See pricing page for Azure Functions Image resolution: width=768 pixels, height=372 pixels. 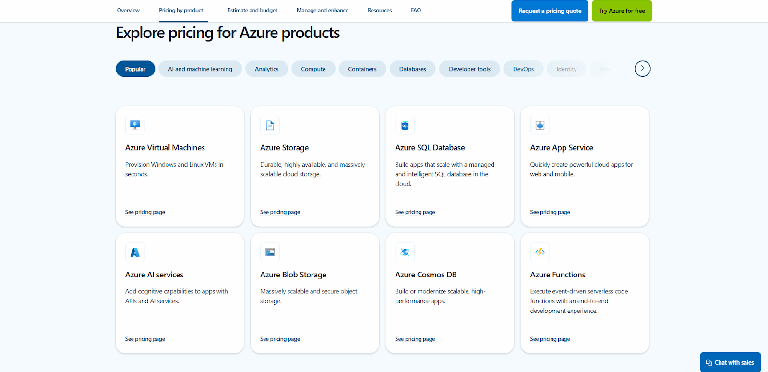tap(550, 339)
